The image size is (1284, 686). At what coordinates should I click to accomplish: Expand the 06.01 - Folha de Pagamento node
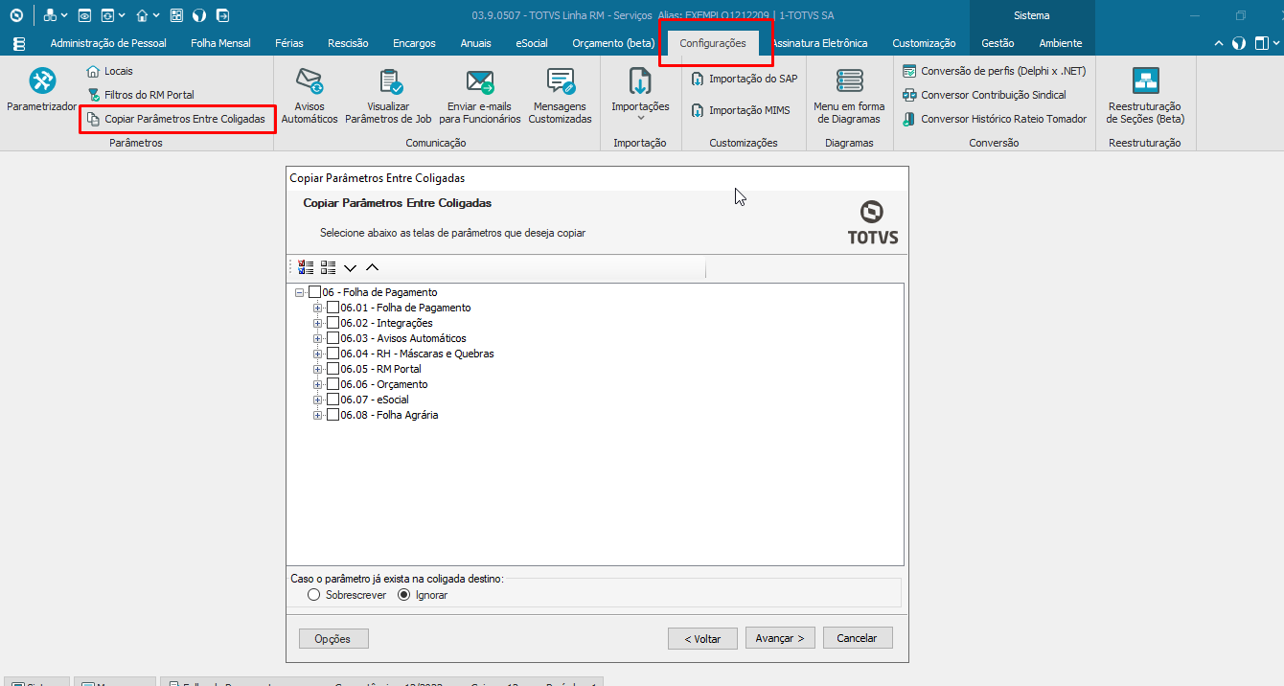coord(318,308)
